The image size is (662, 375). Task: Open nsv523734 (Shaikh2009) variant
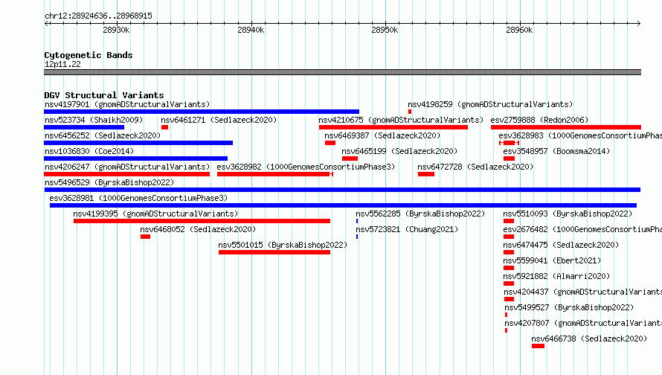pos(94,120)
